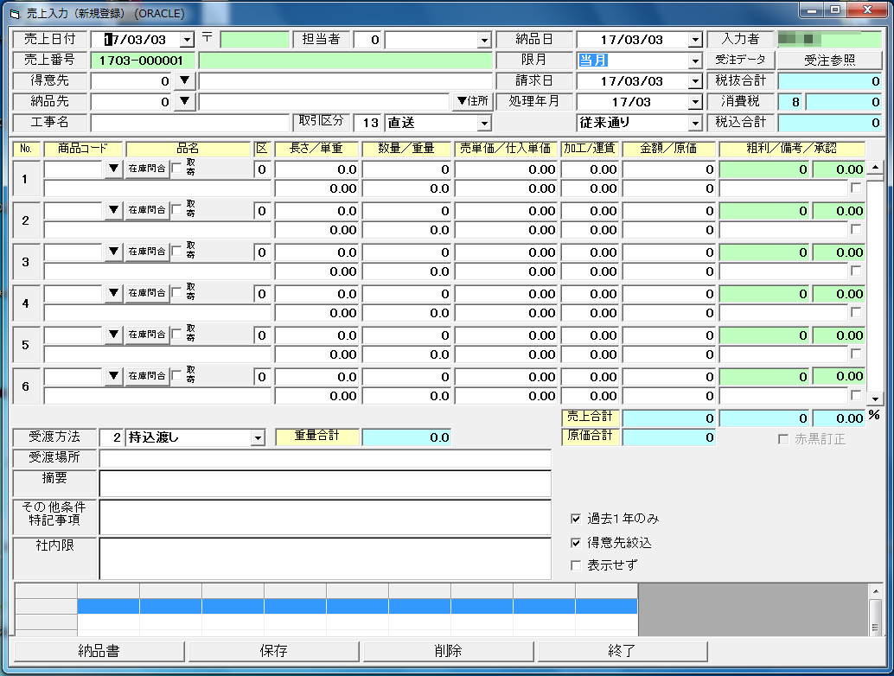This screenshot has width=894, height=676.
Task: Click the 区 field in row 3
Action: coord(262,252)
